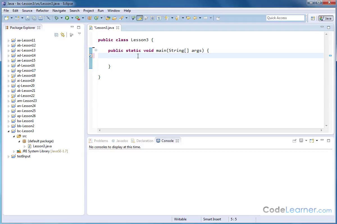Click the New Java Package icon
Image resolution: width=337 pixels, height=224 pixels.
coord(90,18)
